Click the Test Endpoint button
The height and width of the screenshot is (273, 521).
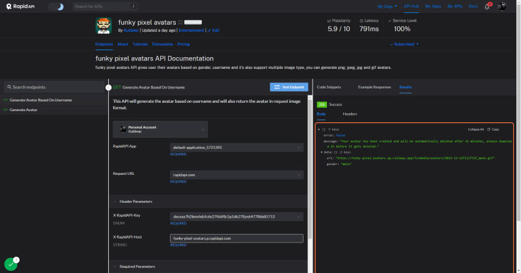click(289, 87)
